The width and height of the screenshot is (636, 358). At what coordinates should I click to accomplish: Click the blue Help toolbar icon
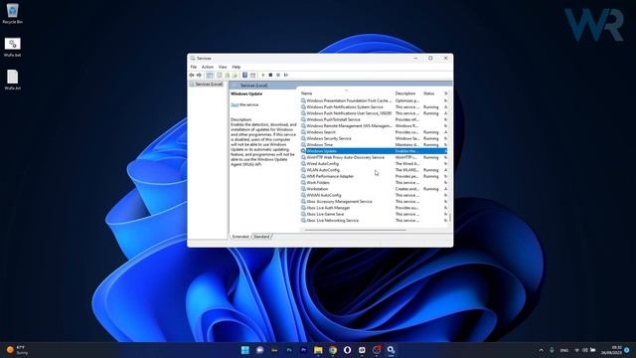pos(244,76)
